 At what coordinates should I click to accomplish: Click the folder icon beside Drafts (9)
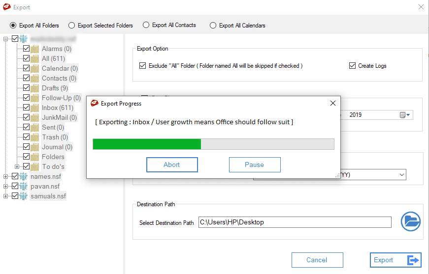[35, 88]
